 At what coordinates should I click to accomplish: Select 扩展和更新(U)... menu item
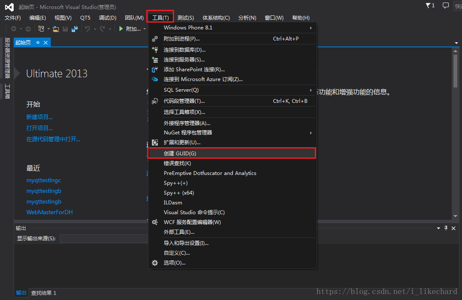tap(232, 143)
